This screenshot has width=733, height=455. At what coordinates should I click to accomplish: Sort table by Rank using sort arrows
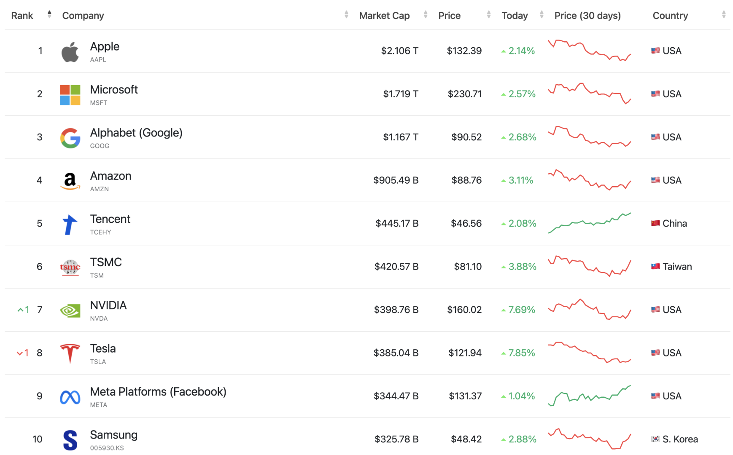point(49,15)
